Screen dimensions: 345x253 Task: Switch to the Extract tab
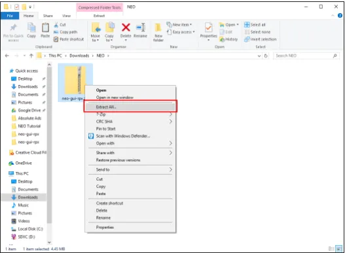click(x=99, y=16)
